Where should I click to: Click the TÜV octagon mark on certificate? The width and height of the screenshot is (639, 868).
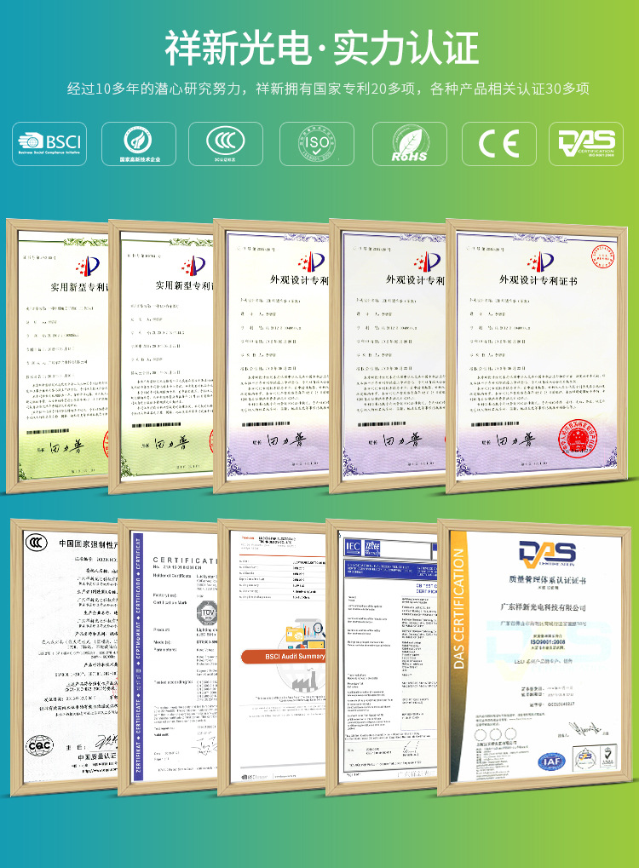pos(207,612)
